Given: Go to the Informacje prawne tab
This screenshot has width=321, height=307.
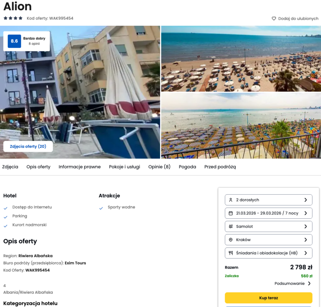Looking at the screenshot, I should pos(79,167).
